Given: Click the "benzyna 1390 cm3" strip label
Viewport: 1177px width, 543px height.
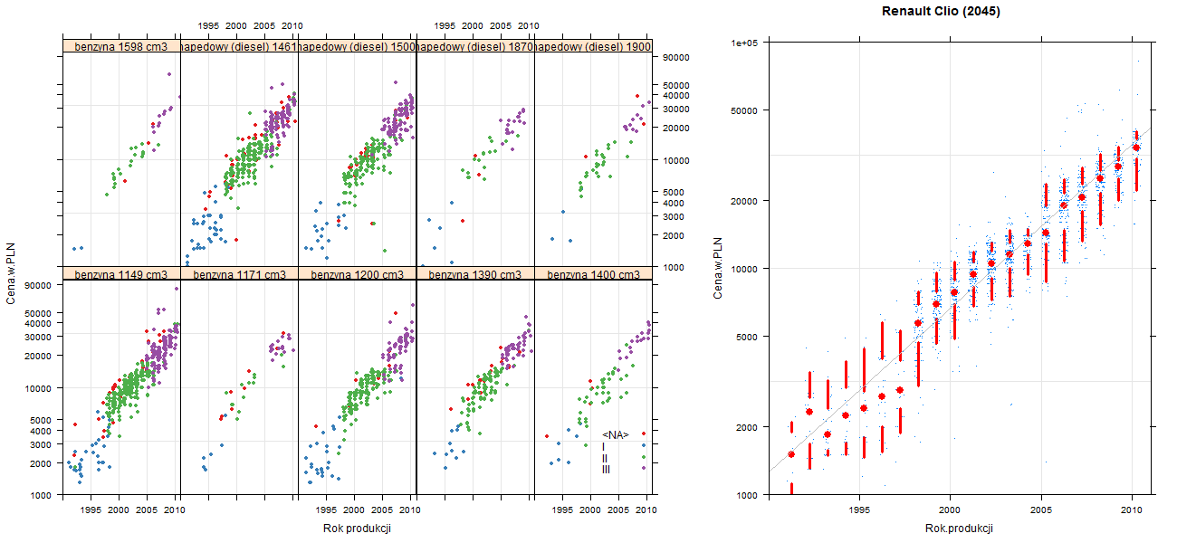Looking at the screenshot, I should coord(475,274).
